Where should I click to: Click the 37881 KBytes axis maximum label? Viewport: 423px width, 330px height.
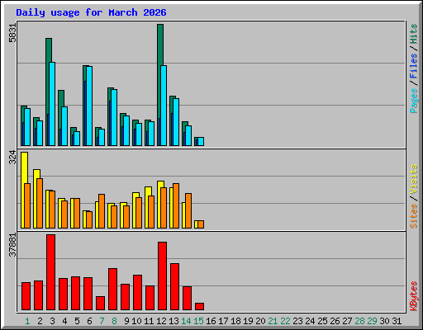pos(12,245)
